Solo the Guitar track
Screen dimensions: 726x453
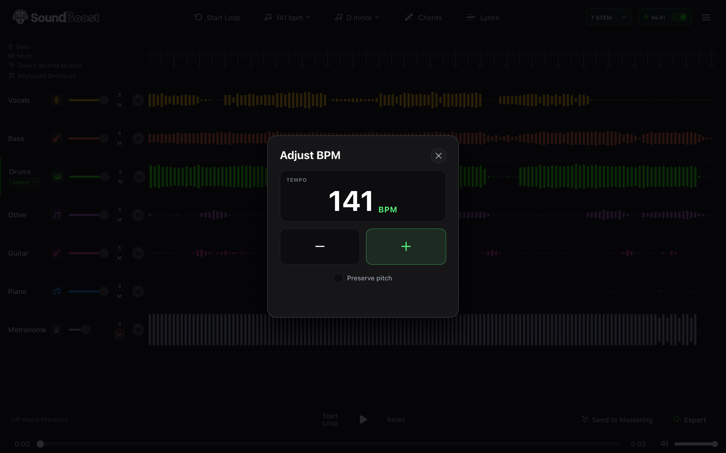pyautogui.click(x=119, y=248)
